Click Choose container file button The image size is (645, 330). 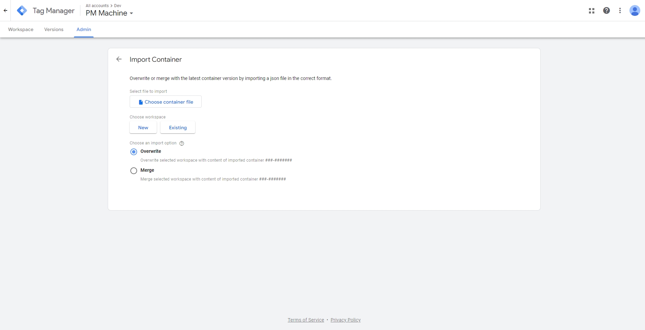pos(165,102)
